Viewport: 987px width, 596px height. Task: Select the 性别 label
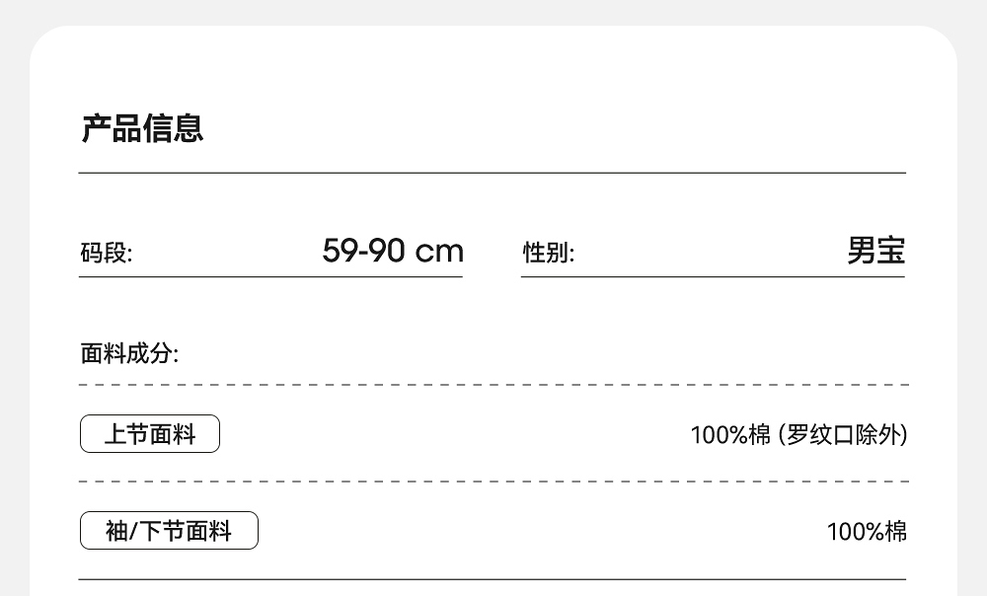pos(548,254)
